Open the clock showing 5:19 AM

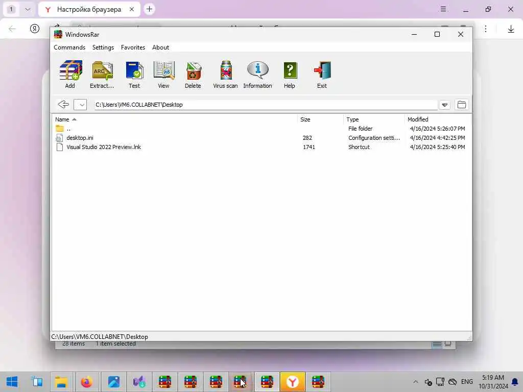493,382
